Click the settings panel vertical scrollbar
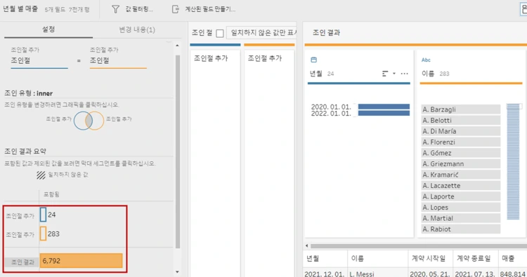The image size is (527, 277). (x=178, y=151)
